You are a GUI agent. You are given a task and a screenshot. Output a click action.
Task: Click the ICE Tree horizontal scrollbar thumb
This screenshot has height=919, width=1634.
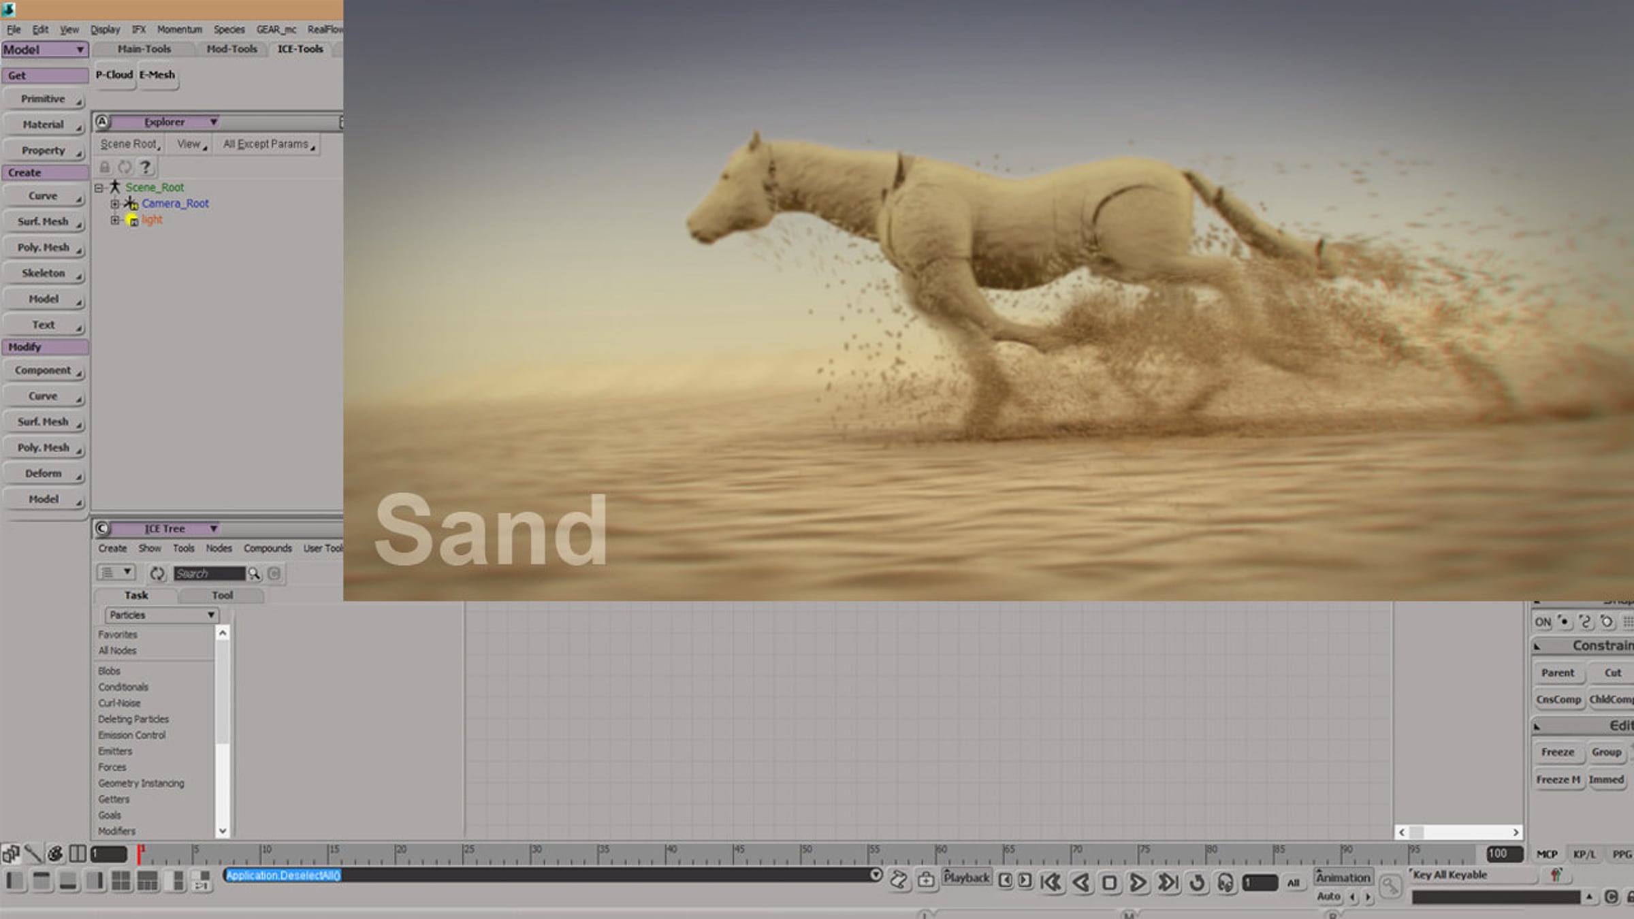click(1416, 832)
